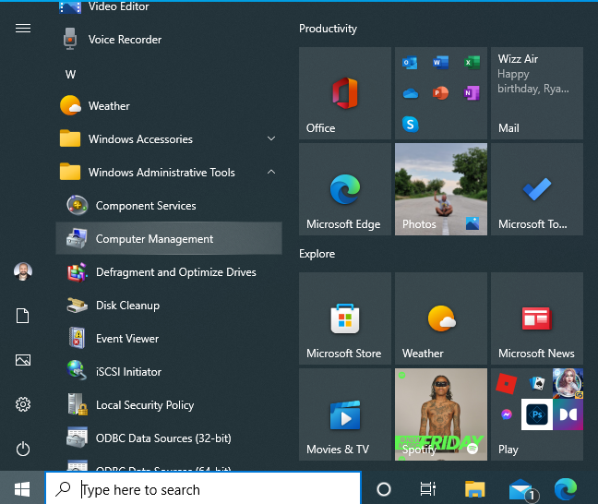This screenshot has width=598, height=504.
Task: Open the Microsoft Edge tile
Action: point(345,189)
